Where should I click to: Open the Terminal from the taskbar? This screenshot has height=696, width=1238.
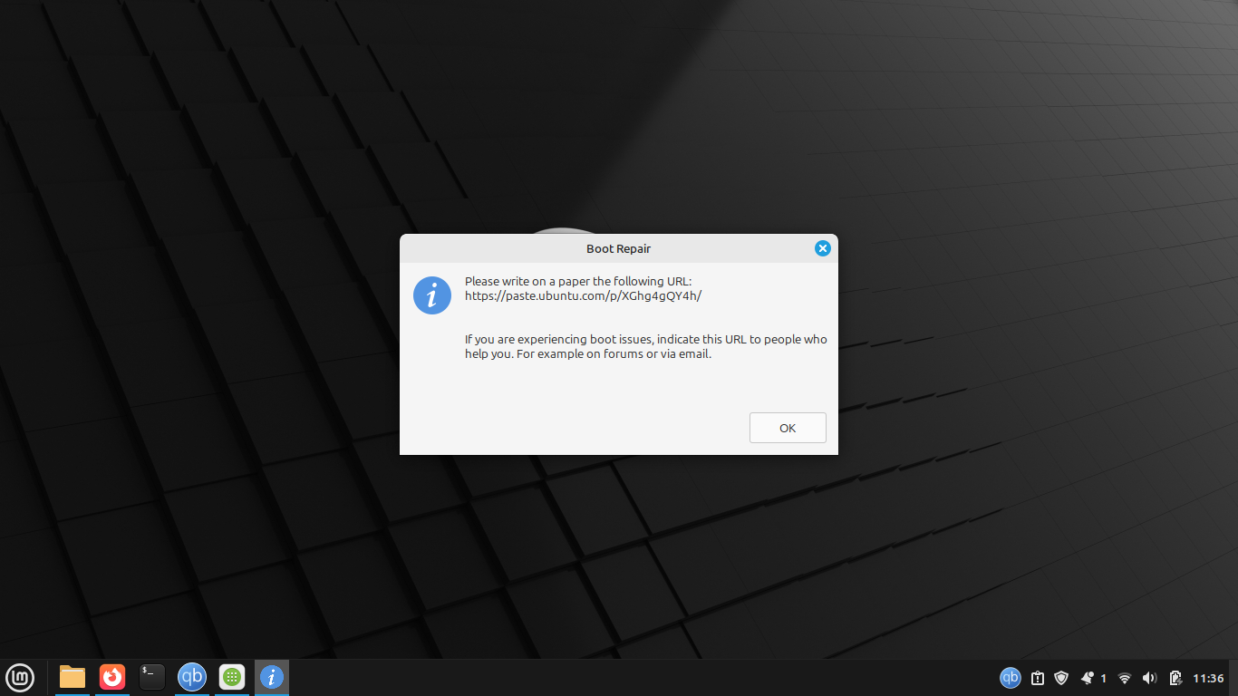click(152, 677)
